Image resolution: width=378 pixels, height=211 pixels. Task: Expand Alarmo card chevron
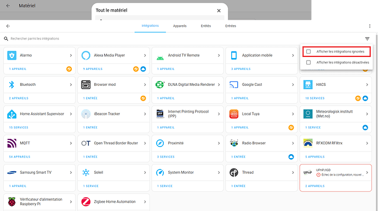click(71, 55)
